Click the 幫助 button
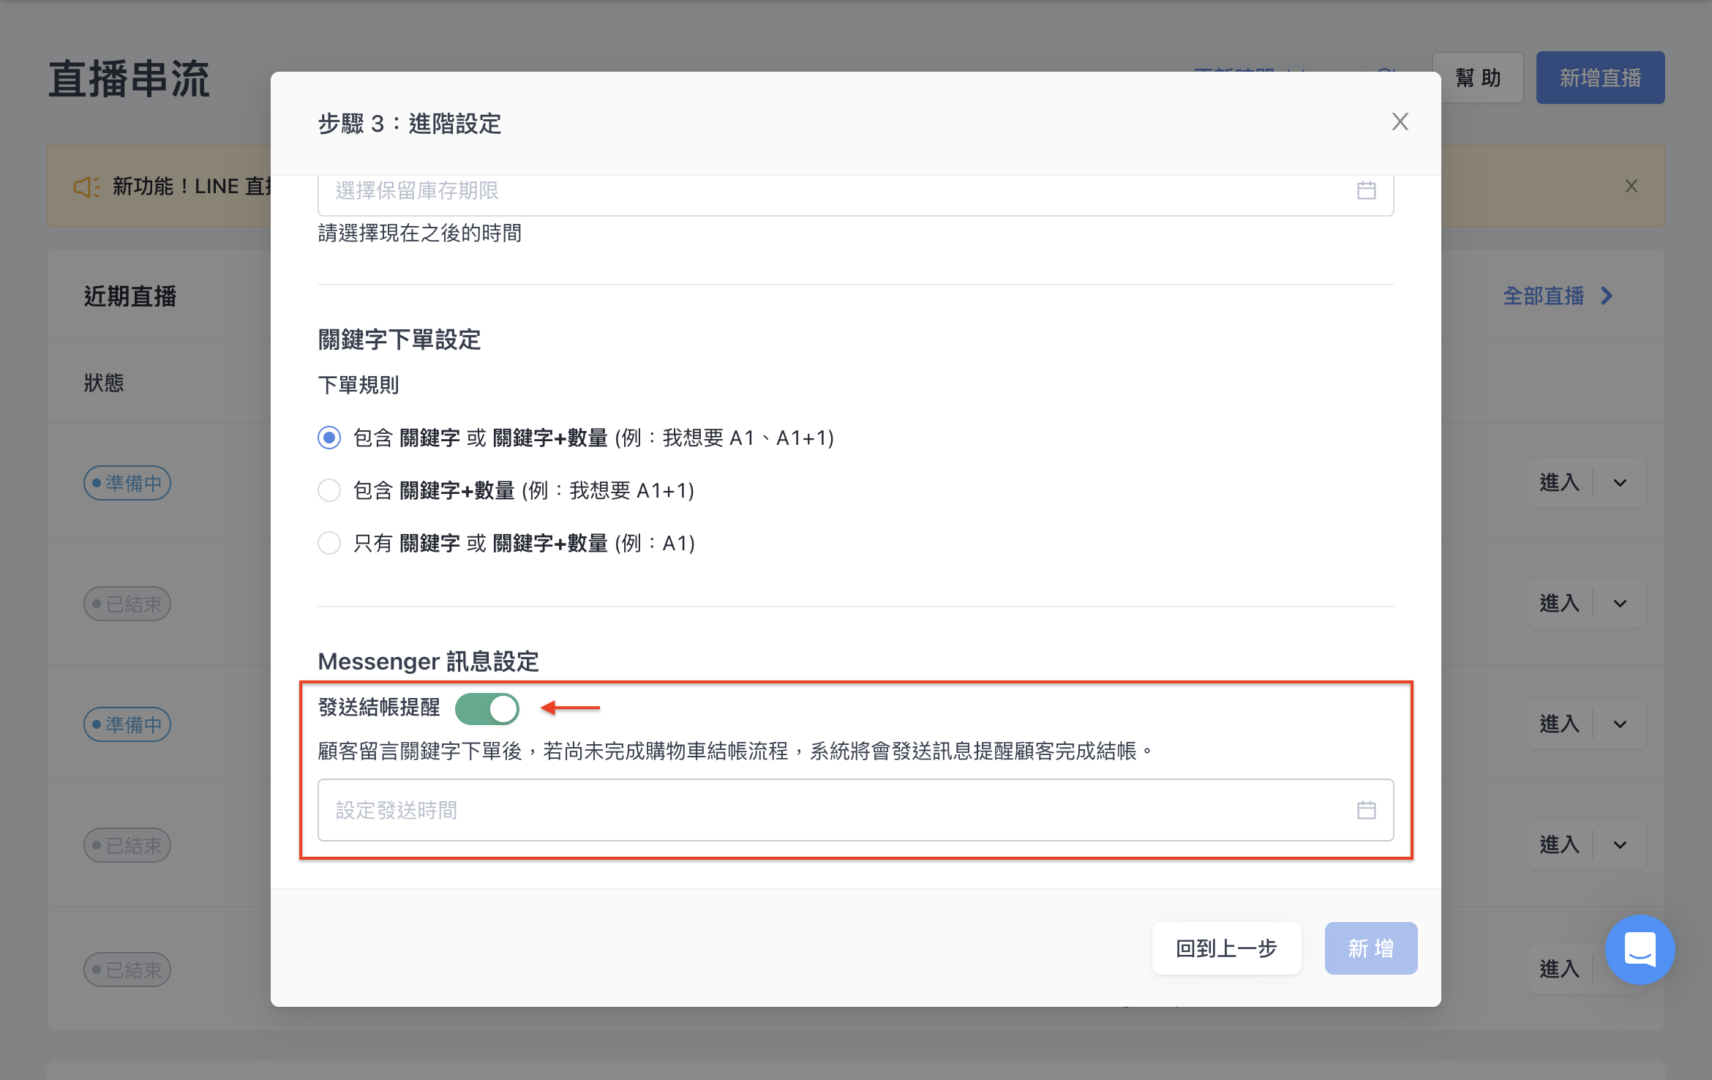 [x=1478, y=78]
